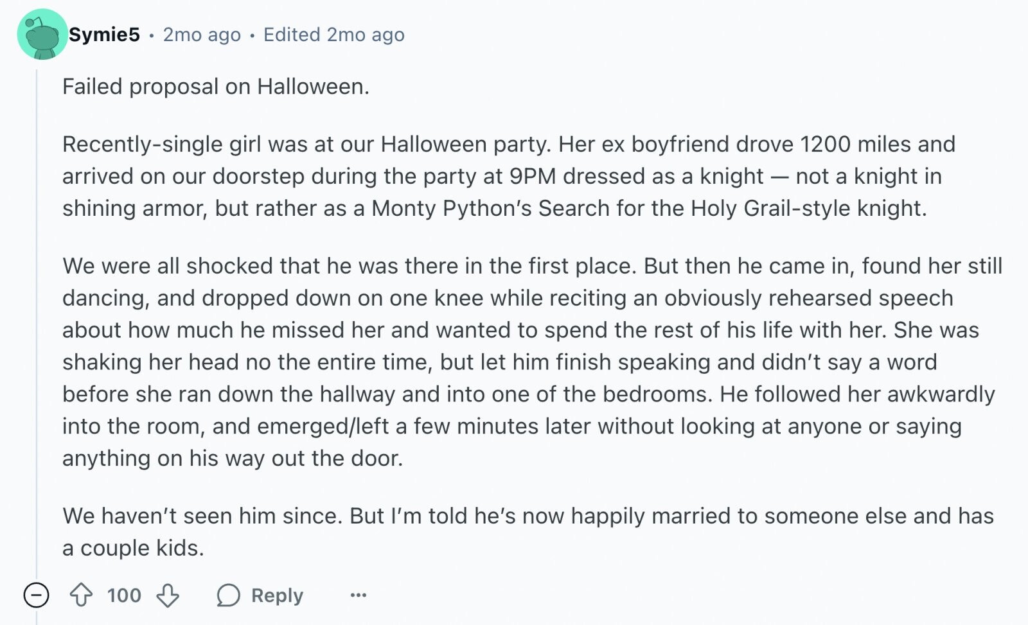Click the line starting "shaking her head no"
The width and height of the screenshot is (1028, 625).
(x=500, y=362)
